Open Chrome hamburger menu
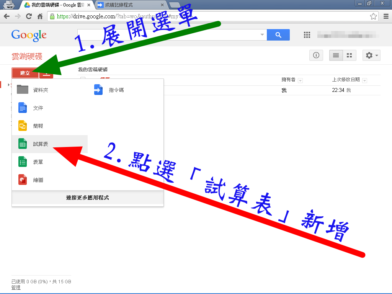 [386, 16]
